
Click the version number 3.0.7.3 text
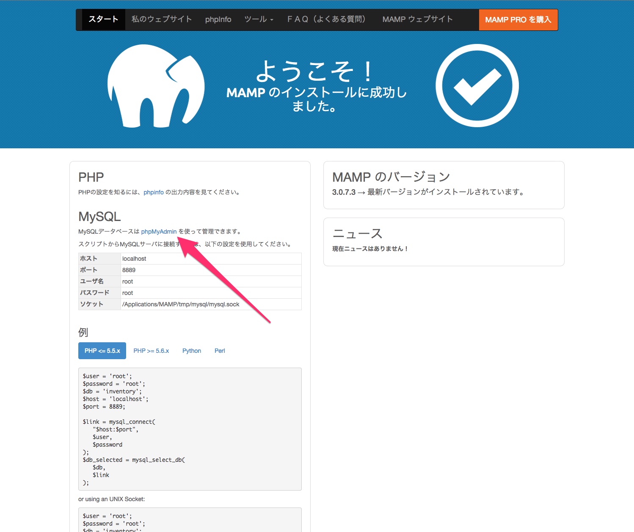point(344,192)
